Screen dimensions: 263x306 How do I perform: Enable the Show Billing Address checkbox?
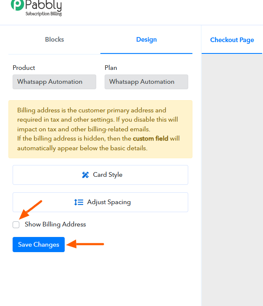(16, 225)
